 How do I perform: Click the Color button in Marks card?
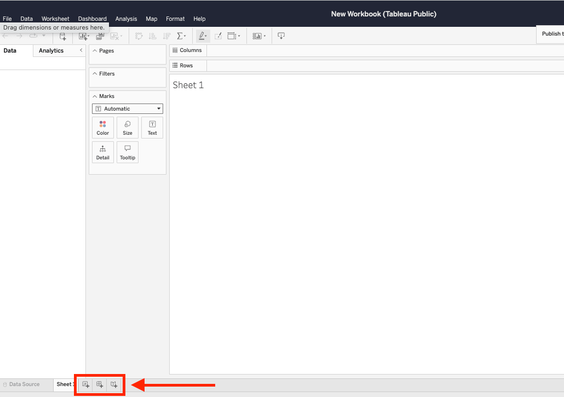click(x=102, y=128)
